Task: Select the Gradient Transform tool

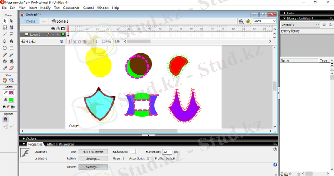Action: [12, 28]
